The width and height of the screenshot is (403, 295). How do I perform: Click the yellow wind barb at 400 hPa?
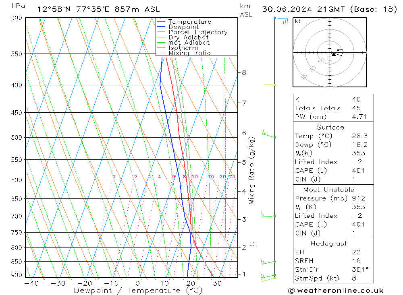[268, 85]
